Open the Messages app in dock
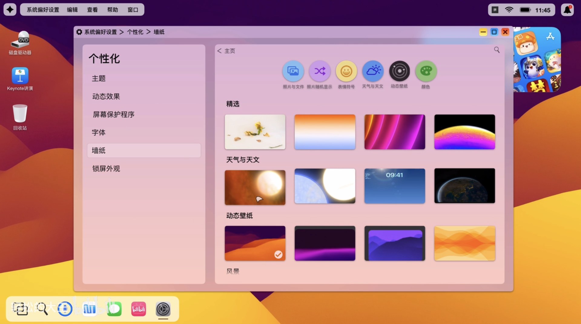The height and width of the screenshot is (324, 581). pyautogui.click(x=114, y=309)
